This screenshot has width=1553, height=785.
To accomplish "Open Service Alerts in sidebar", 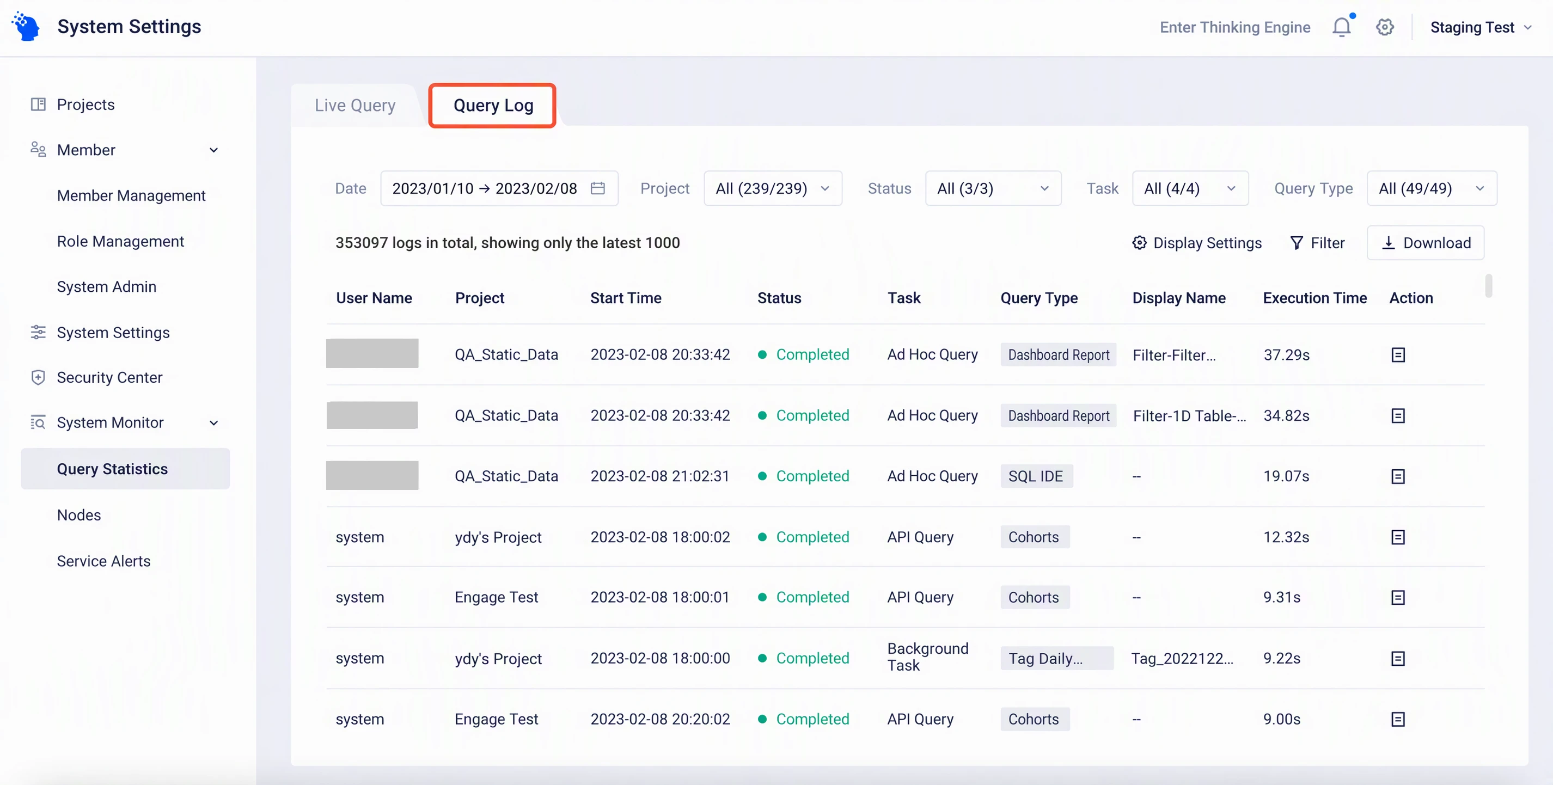I will coord(103,561).
